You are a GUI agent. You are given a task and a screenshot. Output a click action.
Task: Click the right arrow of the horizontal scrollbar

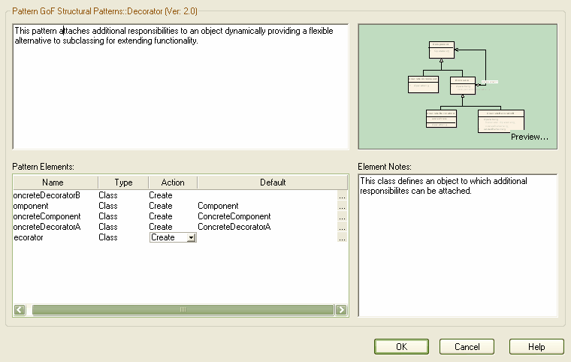(x=341, y=309)
